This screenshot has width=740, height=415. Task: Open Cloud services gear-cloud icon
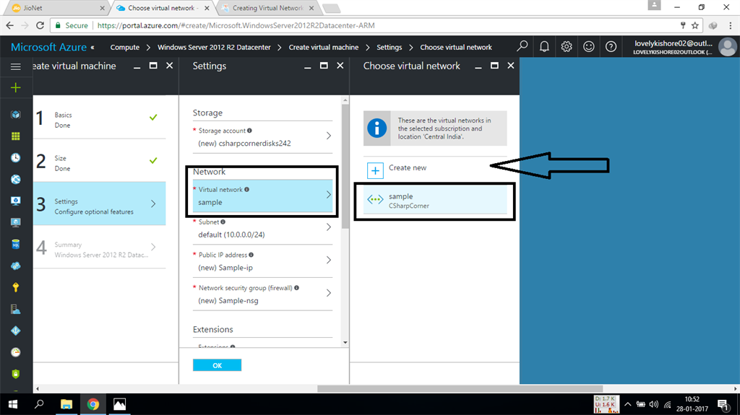pos(16,266)
